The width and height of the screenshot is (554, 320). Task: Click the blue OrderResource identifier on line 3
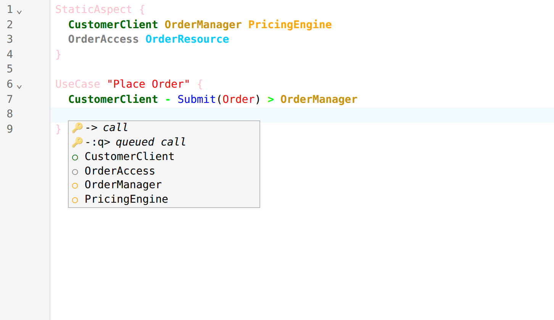[x=187, y=39]
